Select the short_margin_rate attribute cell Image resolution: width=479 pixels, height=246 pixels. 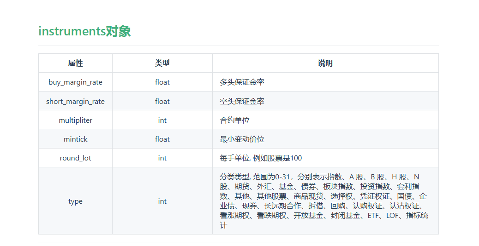tap(76, 101)
